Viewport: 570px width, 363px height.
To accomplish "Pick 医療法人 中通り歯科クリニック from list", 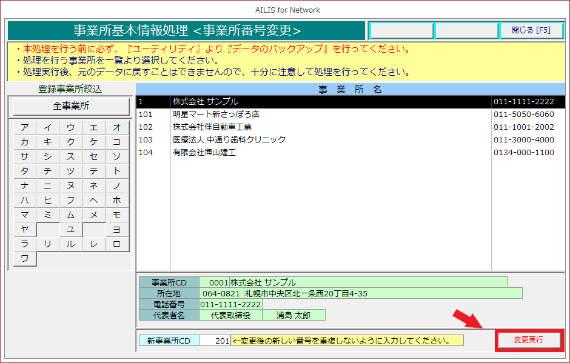I will pos(229,140).
